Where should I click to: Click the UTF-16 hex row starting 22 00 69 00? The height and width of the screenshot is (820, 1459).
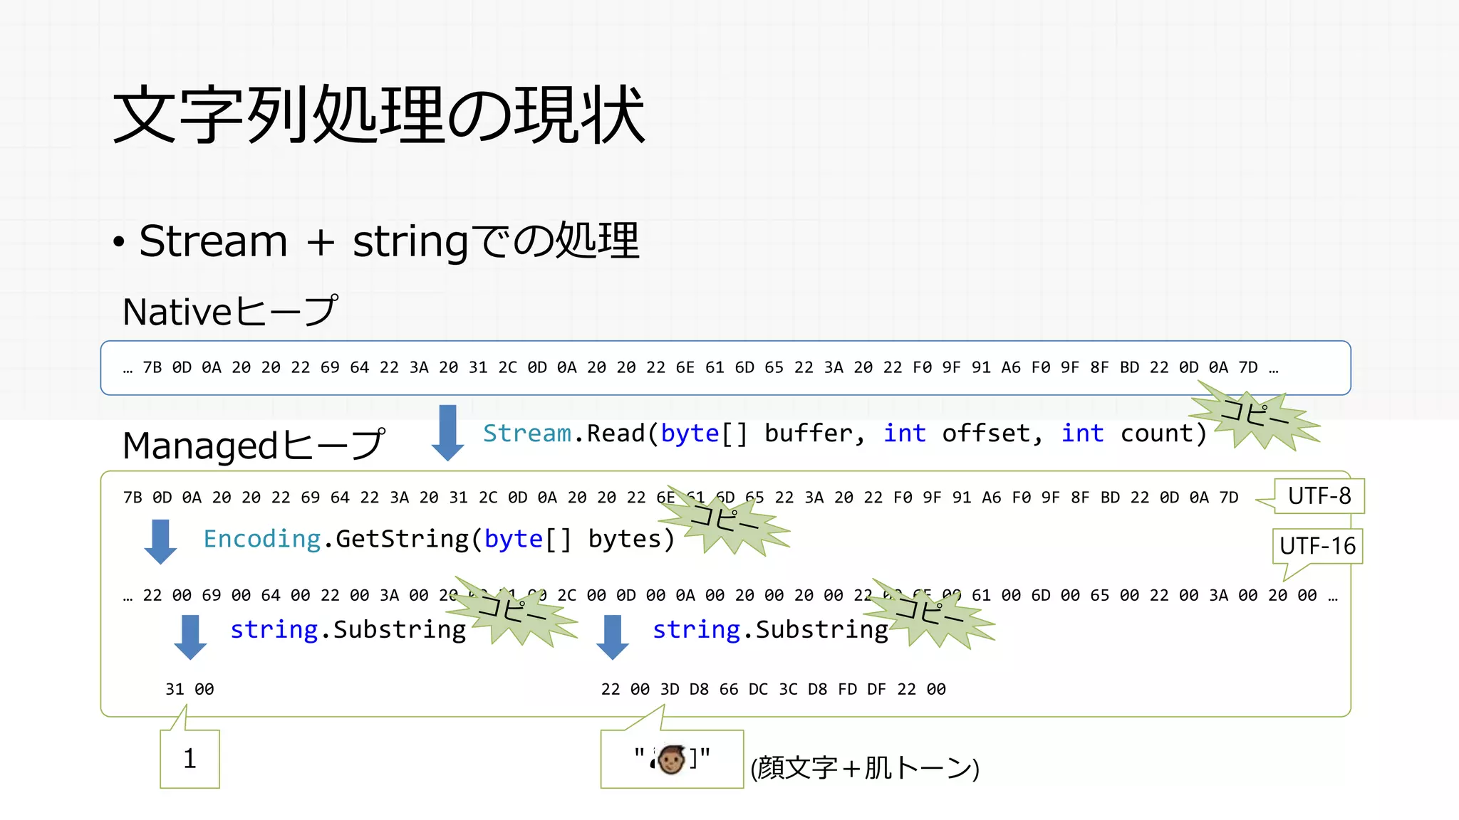729,595
